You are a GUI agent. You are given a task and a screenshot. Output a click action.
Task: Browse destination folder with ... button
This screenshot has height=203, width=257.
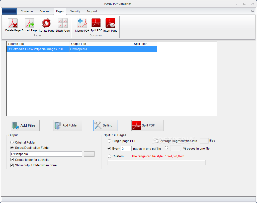(x=89, y=154)
